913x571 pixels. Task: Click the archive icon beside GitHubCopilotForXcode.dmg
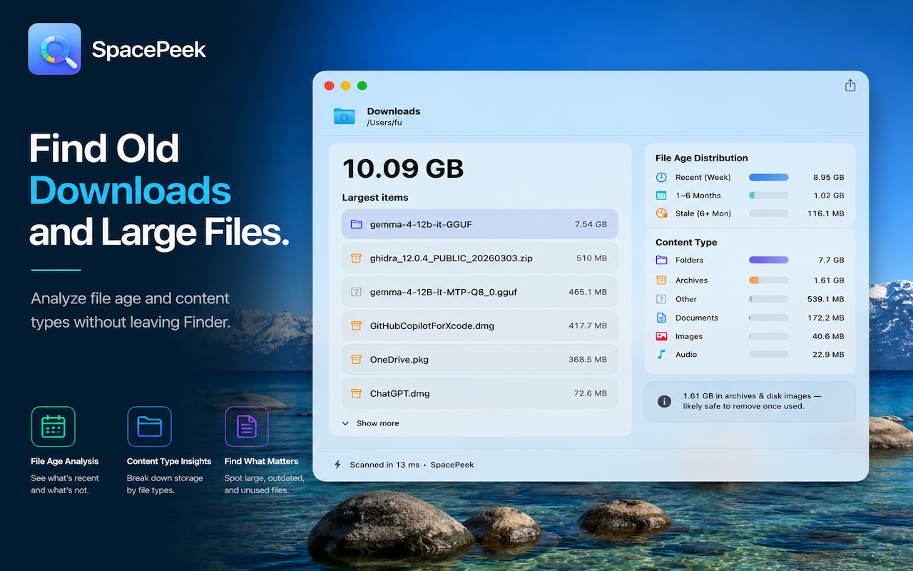[356, 325]
